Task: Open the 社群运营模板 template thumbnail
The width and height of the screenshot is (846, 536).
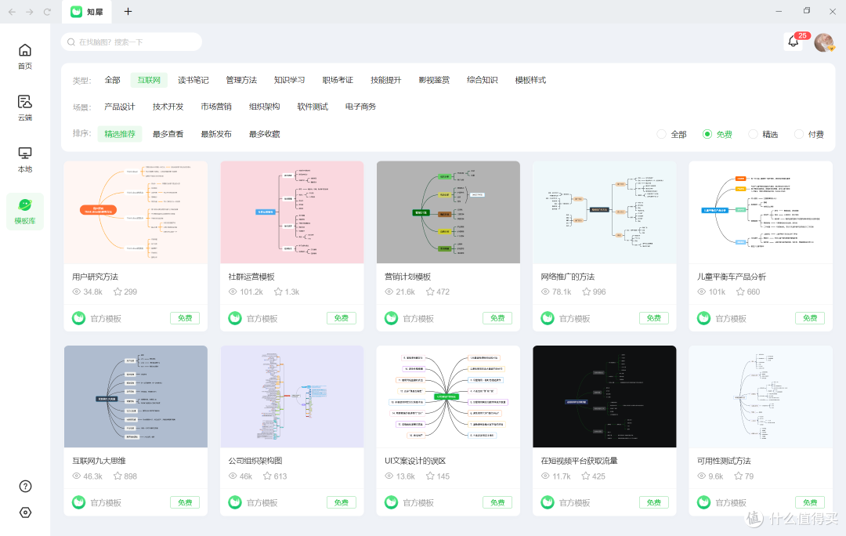Action: click(x=292, y=212)
